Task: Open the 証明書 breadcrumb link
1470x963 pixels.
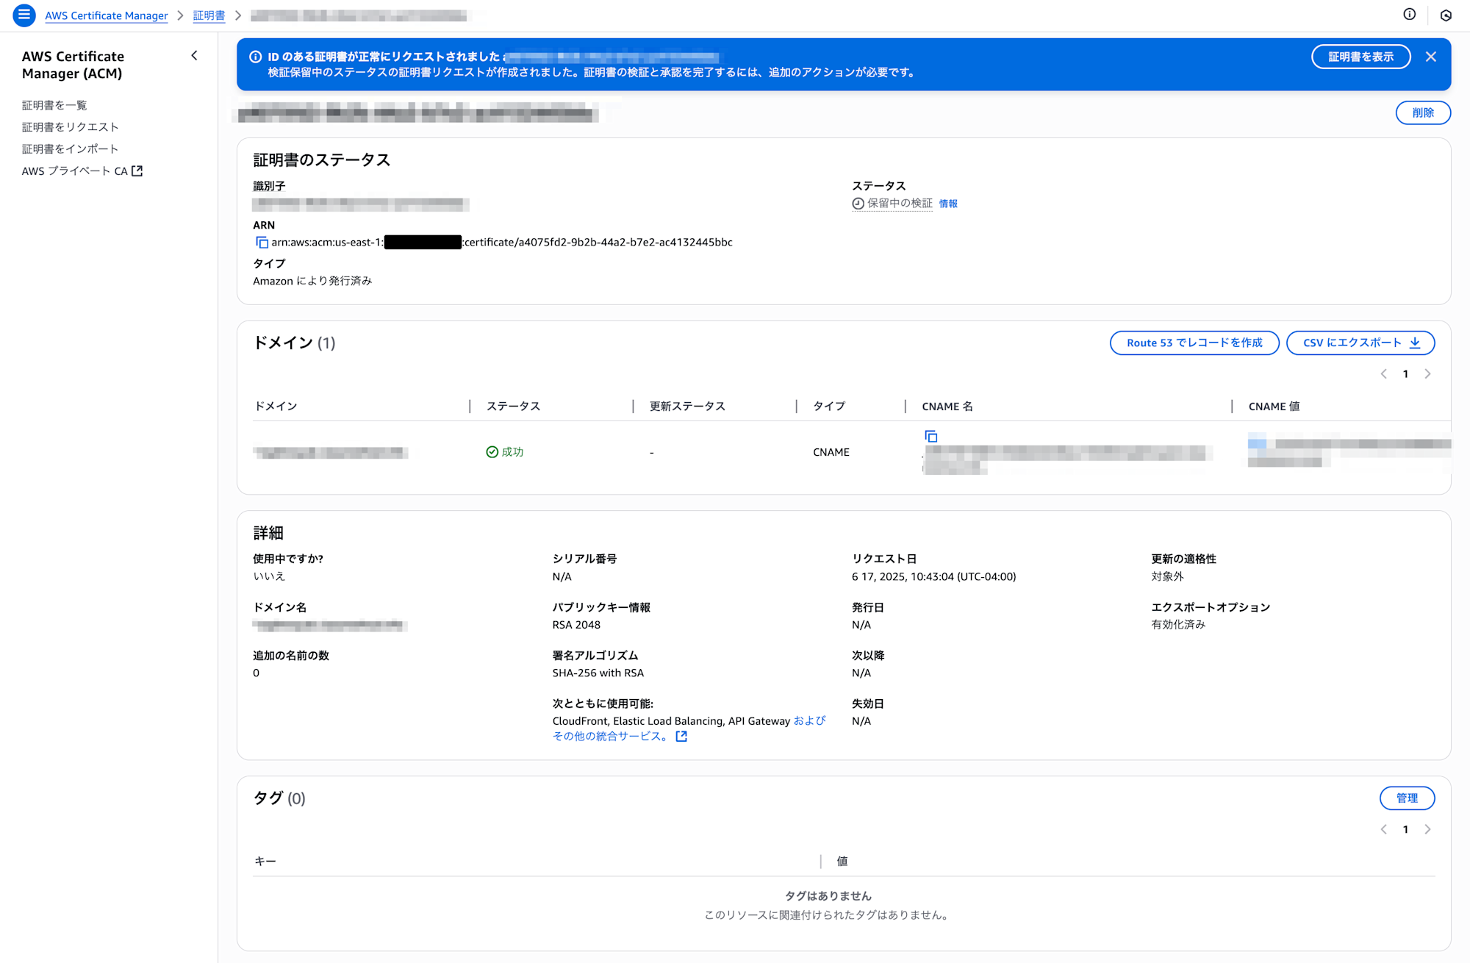Action: (209, 15)
